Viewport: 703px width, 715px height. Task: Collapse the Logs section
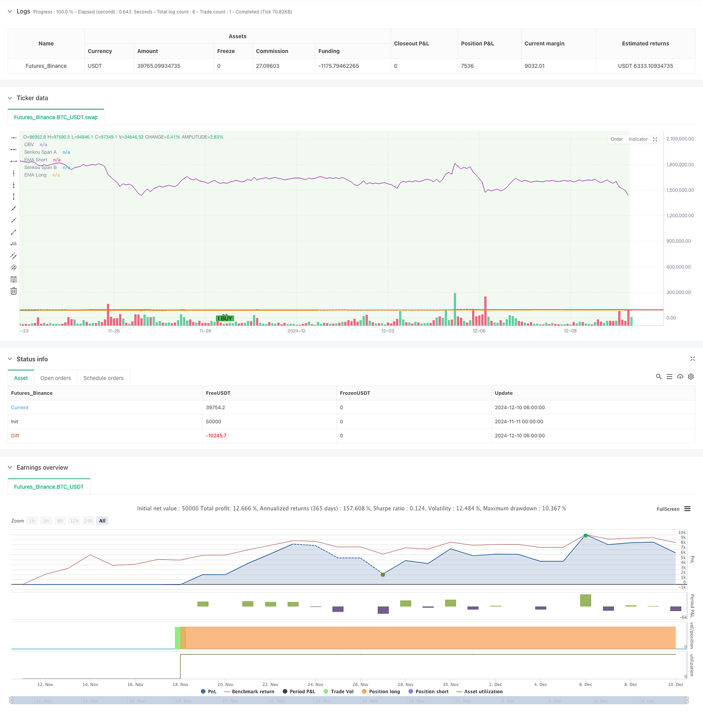coord(9,11)
